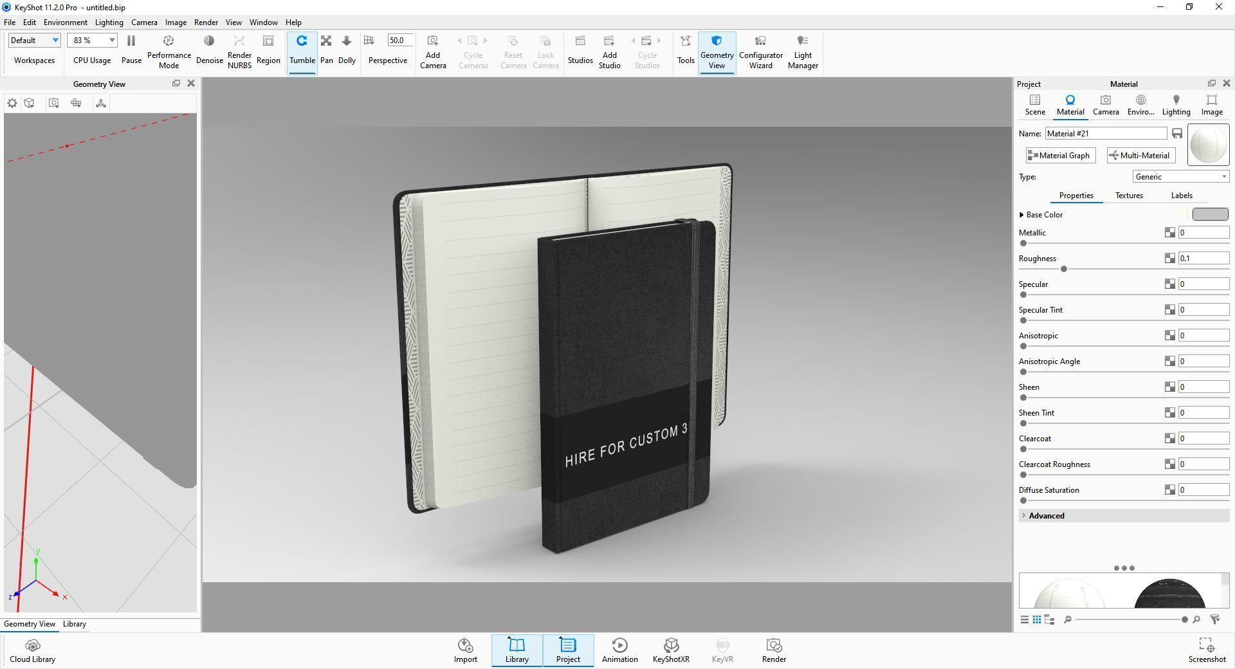Open the Render dialog
1235x669 pixels.
point(774,650)
